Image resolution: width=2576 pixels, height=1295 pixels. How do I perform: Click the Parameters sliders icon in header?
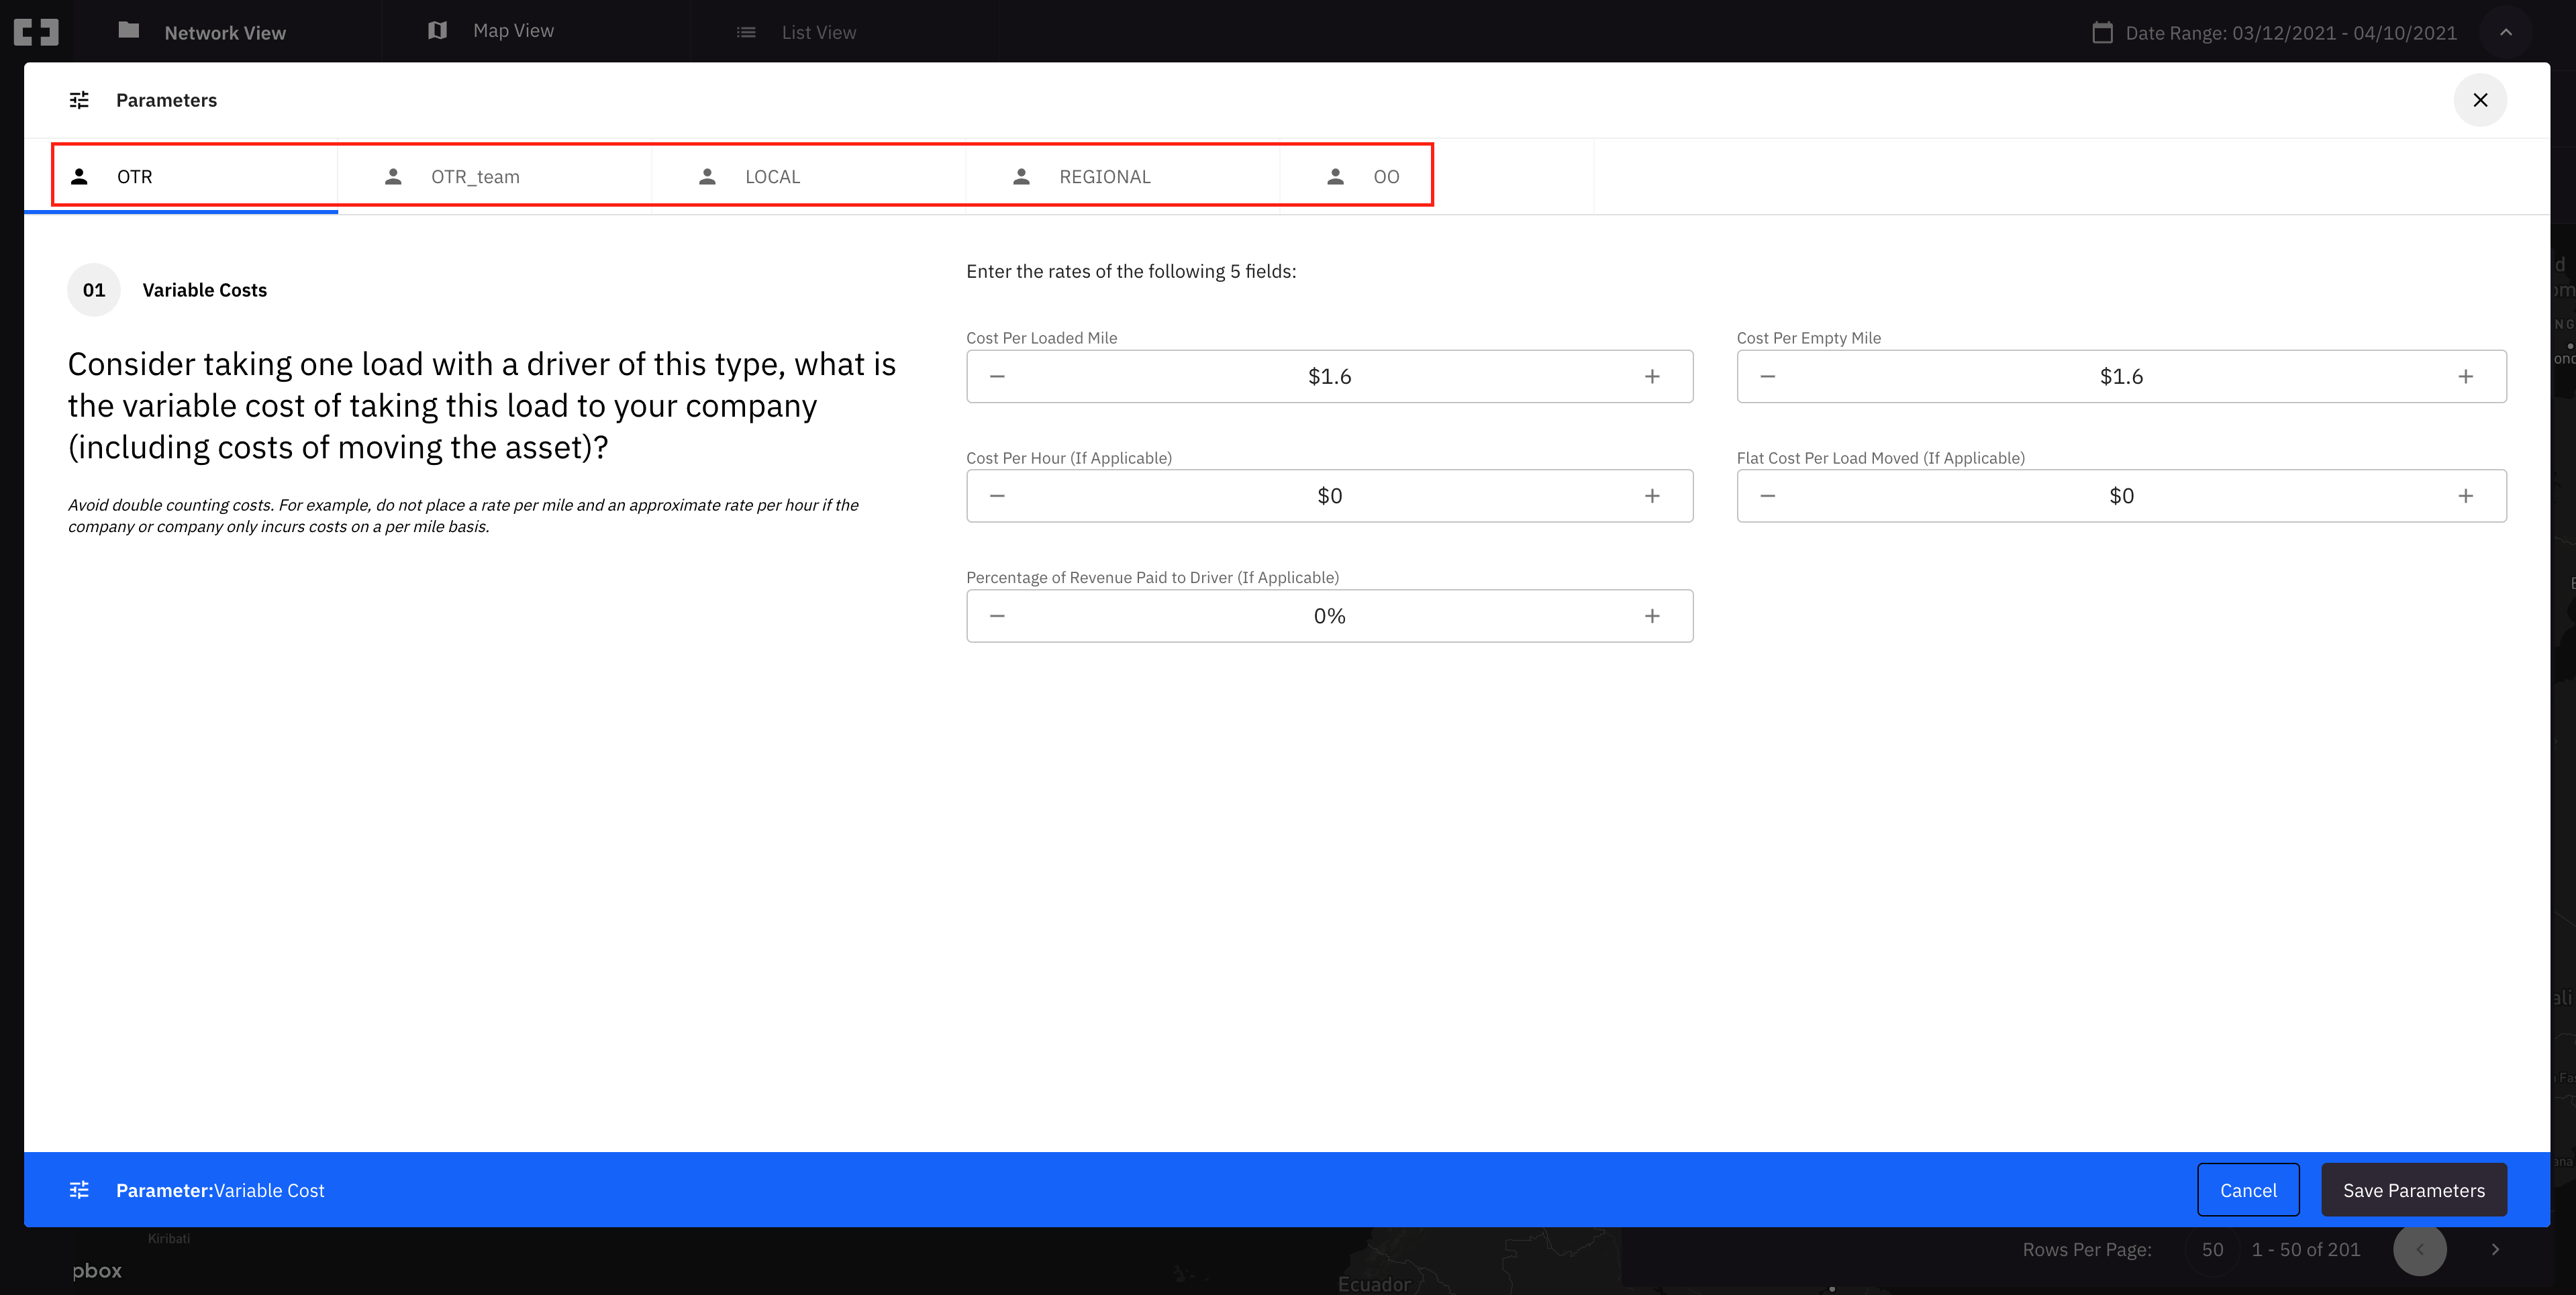pyautogui.click(x=79, y=100)
